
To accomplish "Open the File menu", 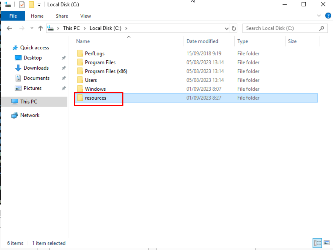I will pyautogui.click(x=13, y=16).
